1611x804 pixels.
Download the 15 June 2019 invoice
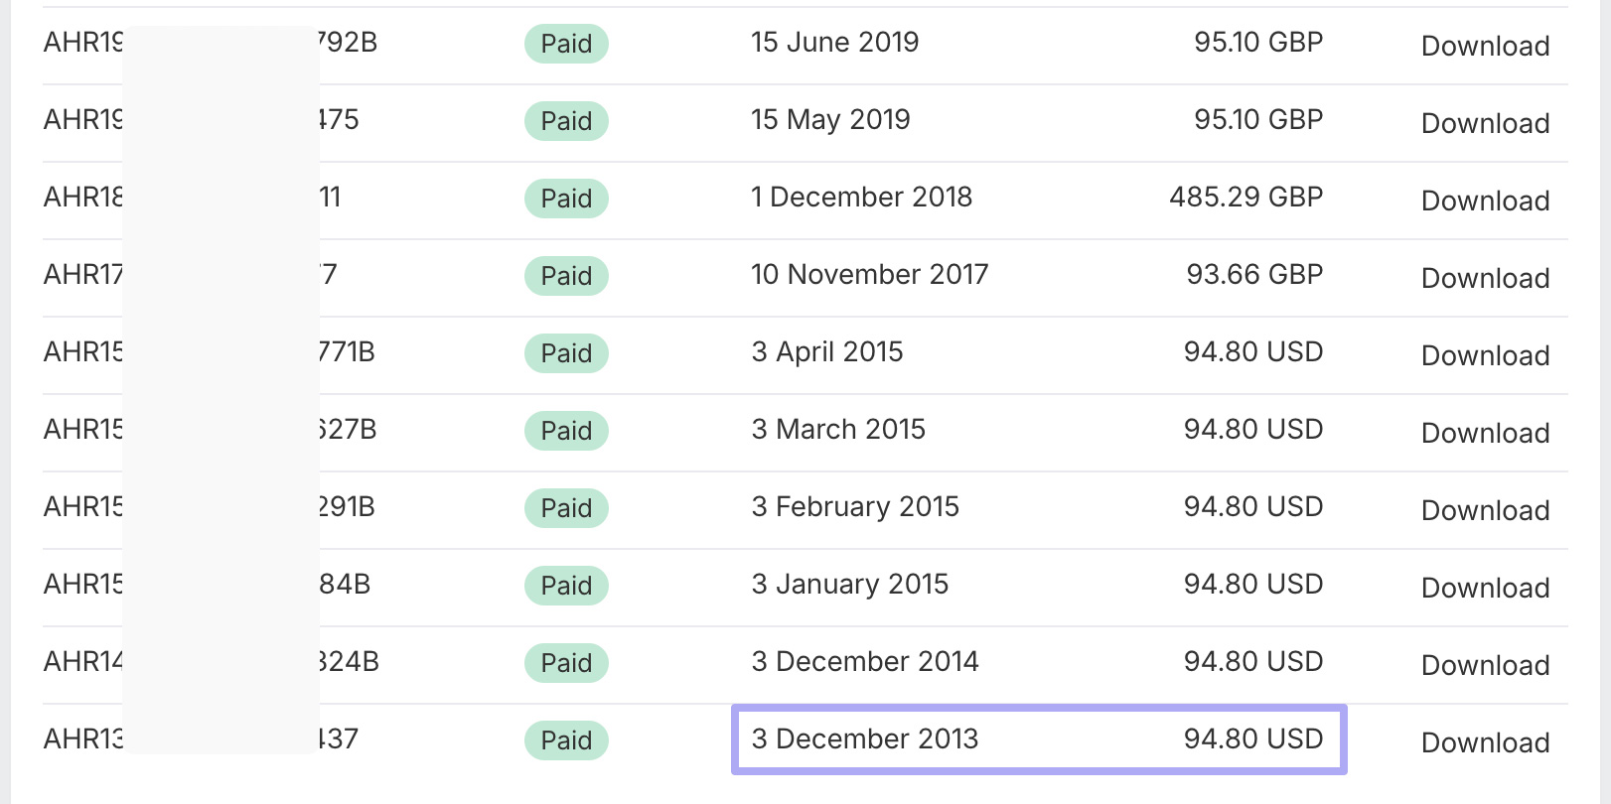(x=1484, y=46)
